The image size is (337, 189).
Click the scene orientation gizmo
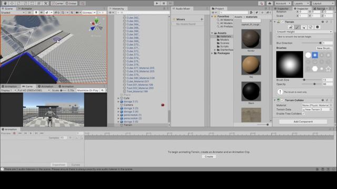pyautogui.click(x=96, y=26)
